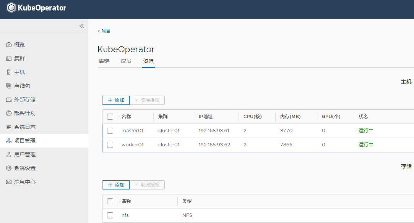Image resolution: width=414 pixels, height=223 pixels.
Task: Click the 用户管理 (User Management) sidebar icon
Action: (22, 154)
